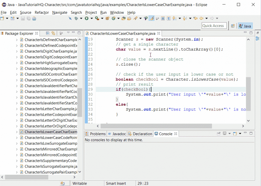Close the CharacterIsLowerCaseCharExample.java editor tab

(159, 33)
